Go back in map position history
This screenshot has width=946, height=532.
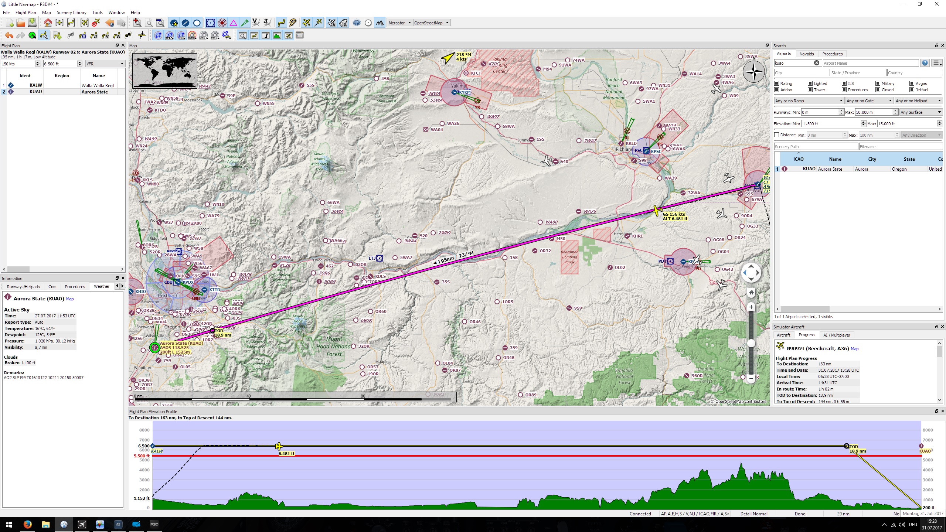pos(110,23)
